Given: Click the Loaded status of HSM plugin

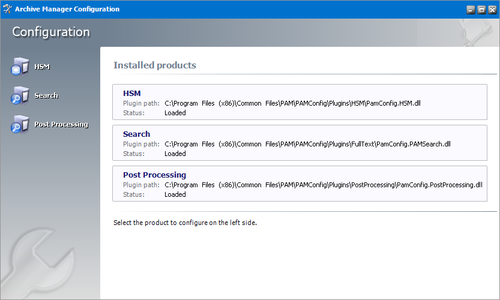Looking at the screenshot, I should [x=175, y=113].
